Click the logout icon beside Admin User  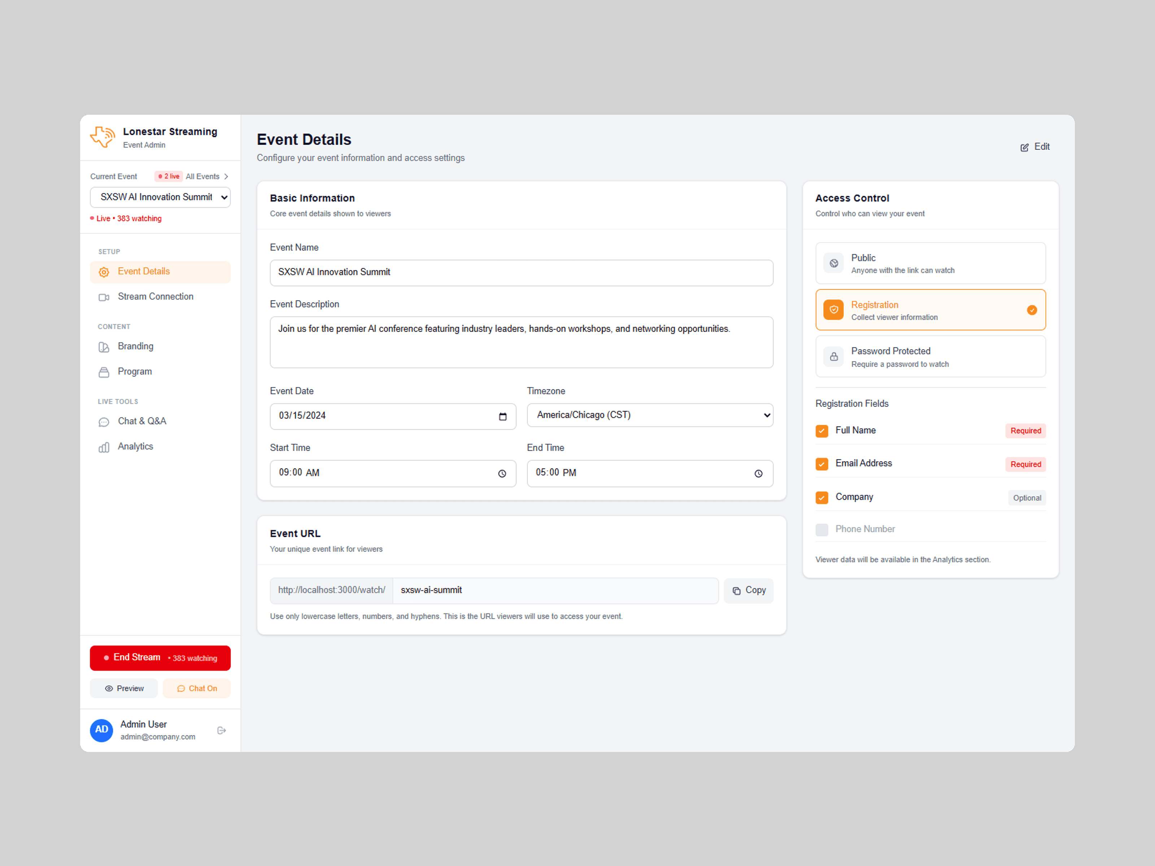point(221,730)
